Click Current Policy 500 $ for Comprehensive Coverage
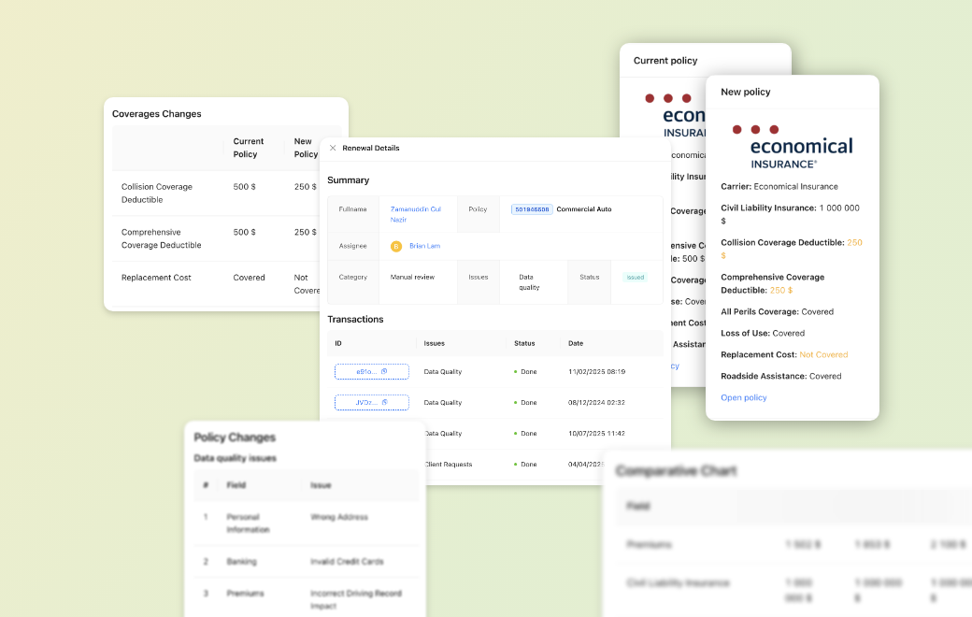The height and width of the screenshot is (617, 972). coord(244,232)
